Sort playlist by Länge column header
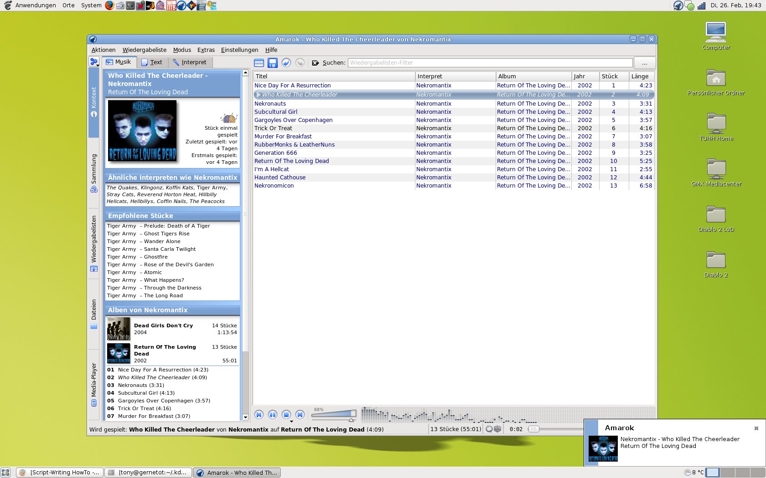This screenshot has height=478, width=766. pyautogui.click(x=642, y=76)
